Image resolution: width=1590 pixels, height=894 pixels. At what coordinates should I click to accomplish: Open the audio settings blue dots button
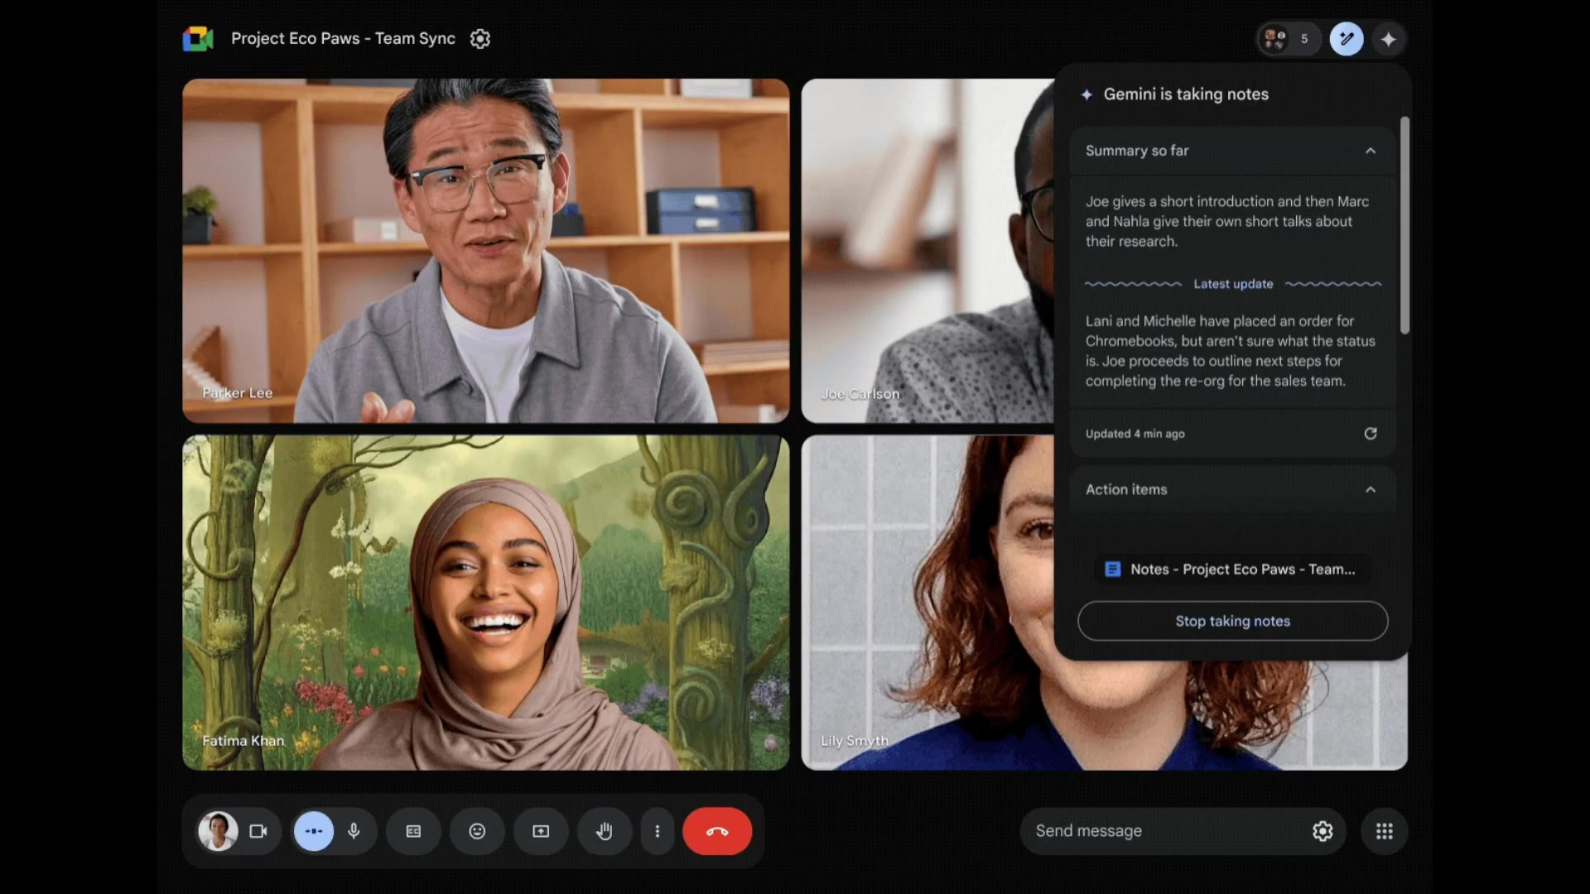pyautogui.click(x=314, y=831)
